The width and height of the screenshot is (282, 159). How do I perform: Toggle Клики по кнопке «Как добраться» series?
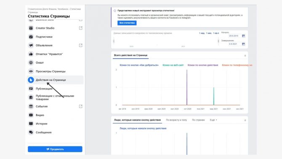click(x=139, y=65)
